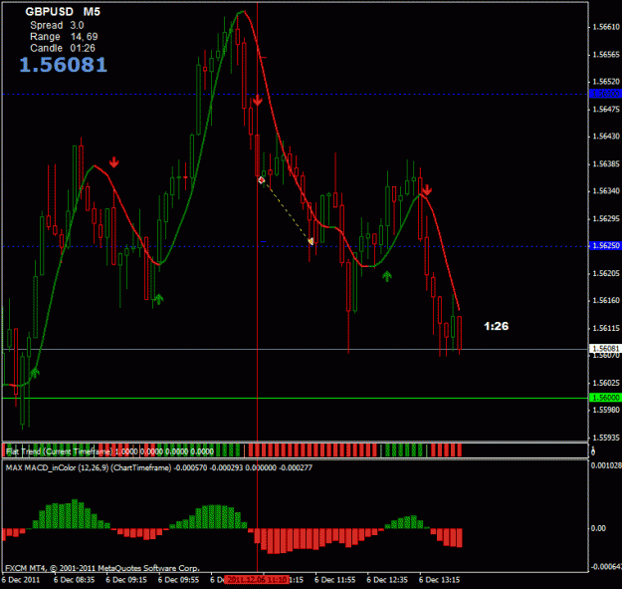This screenshot has width=622, height=589.
Task: Click the 6 Dec 11:55 time axis label
Action: tap(335, 580)
